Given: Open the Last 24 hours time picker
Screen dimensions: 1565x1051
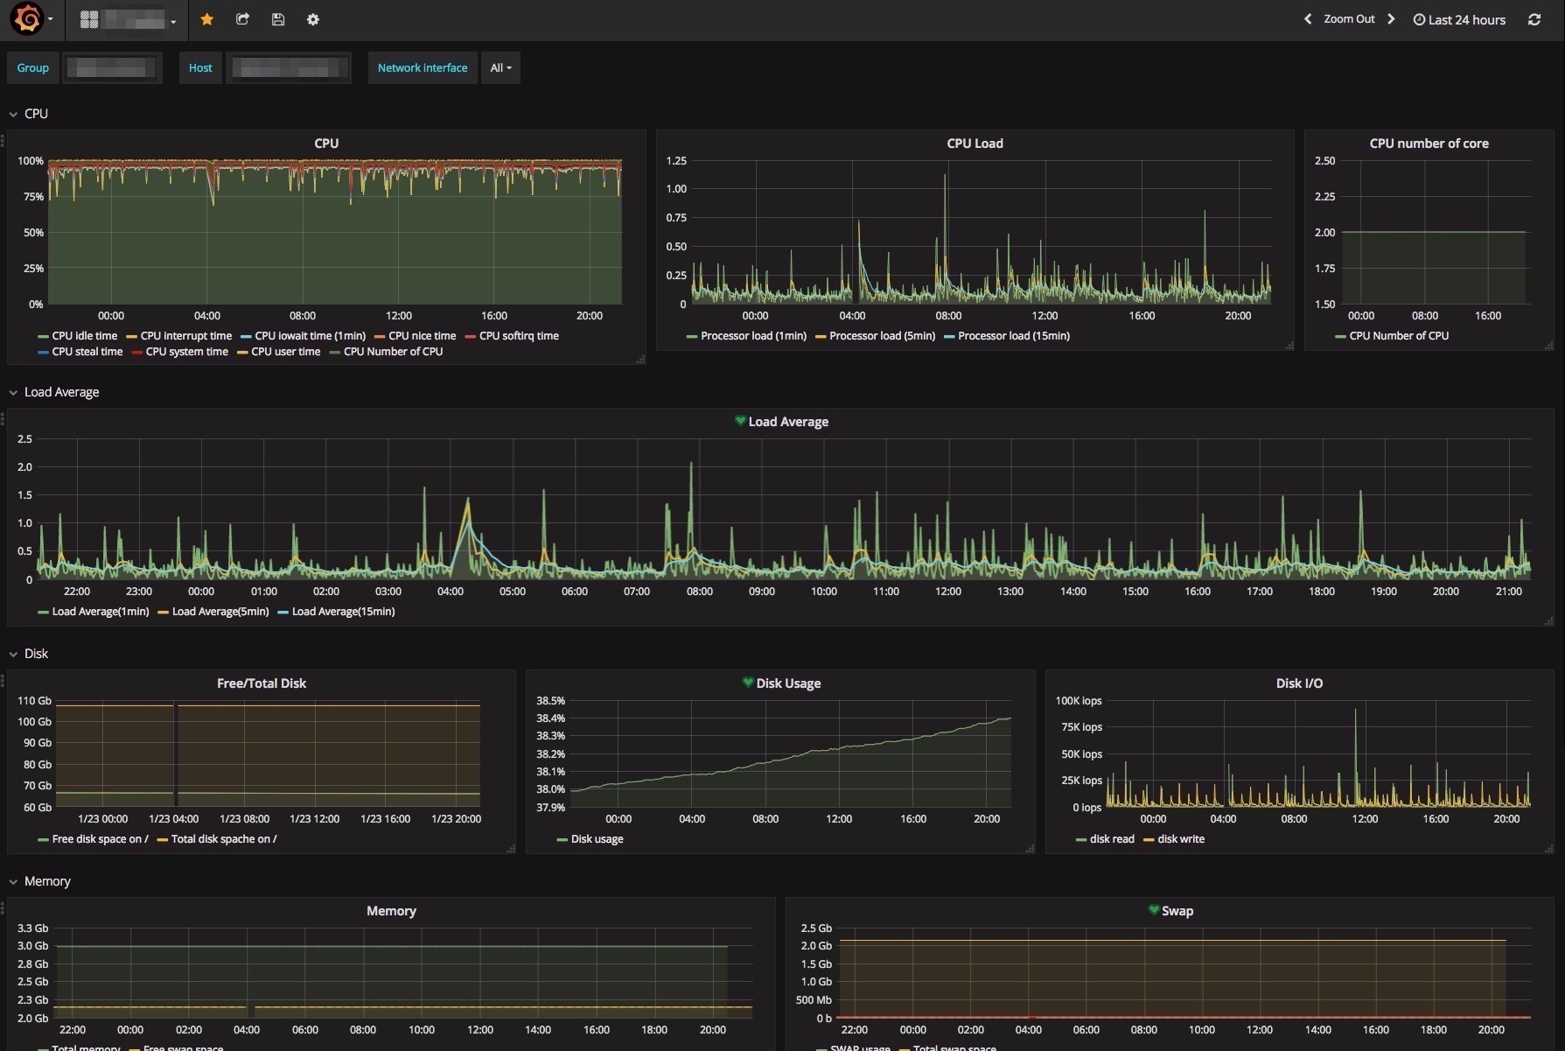Looking at the screenshot, I should 1459,19.
